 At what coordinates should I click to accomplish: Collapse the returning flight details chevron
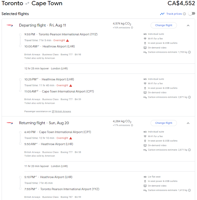click(x=188, y=123)
